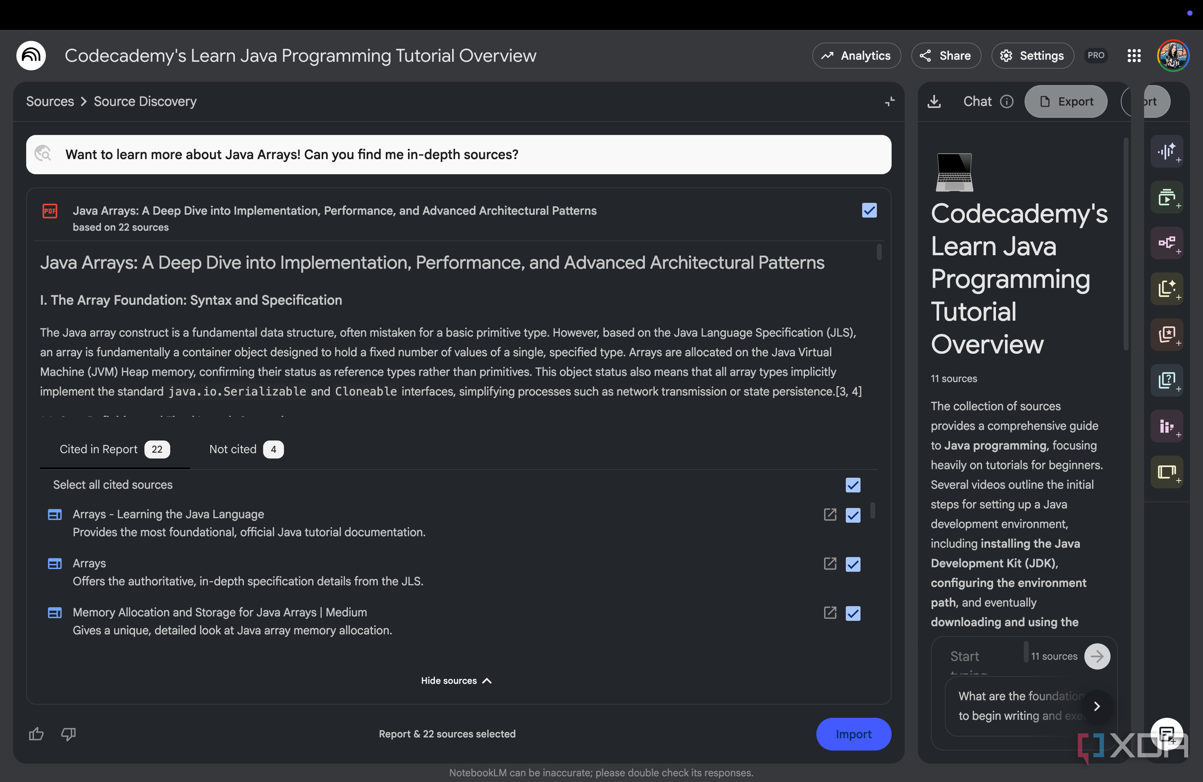This screenshot has width=1203, height=782.
Task: Generate a Quiz
Action: (x=1167, y=380)
